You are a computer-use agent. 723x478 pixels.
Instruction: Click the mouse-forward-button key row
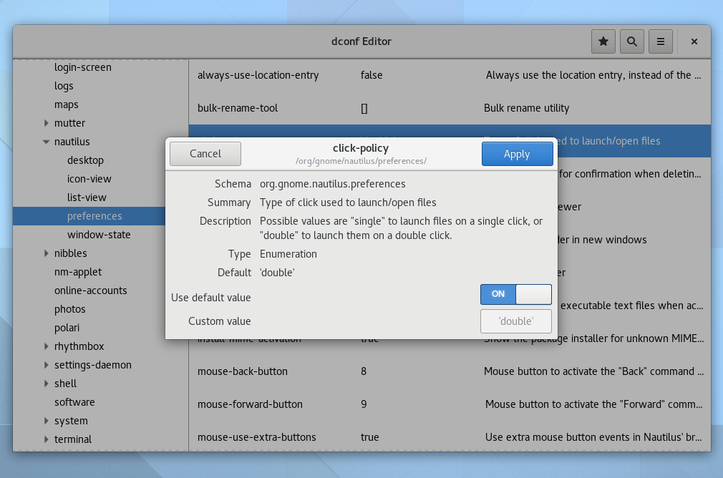(450, 404)
